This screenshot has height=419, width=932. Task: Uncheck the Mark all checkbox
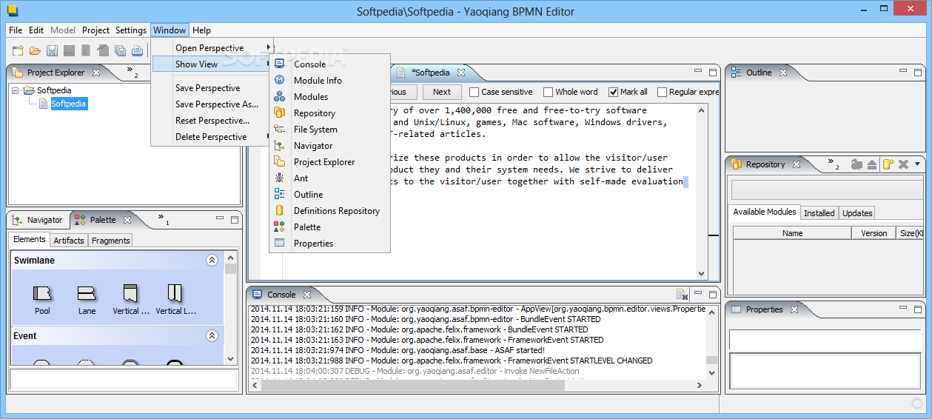click(614, 92)
